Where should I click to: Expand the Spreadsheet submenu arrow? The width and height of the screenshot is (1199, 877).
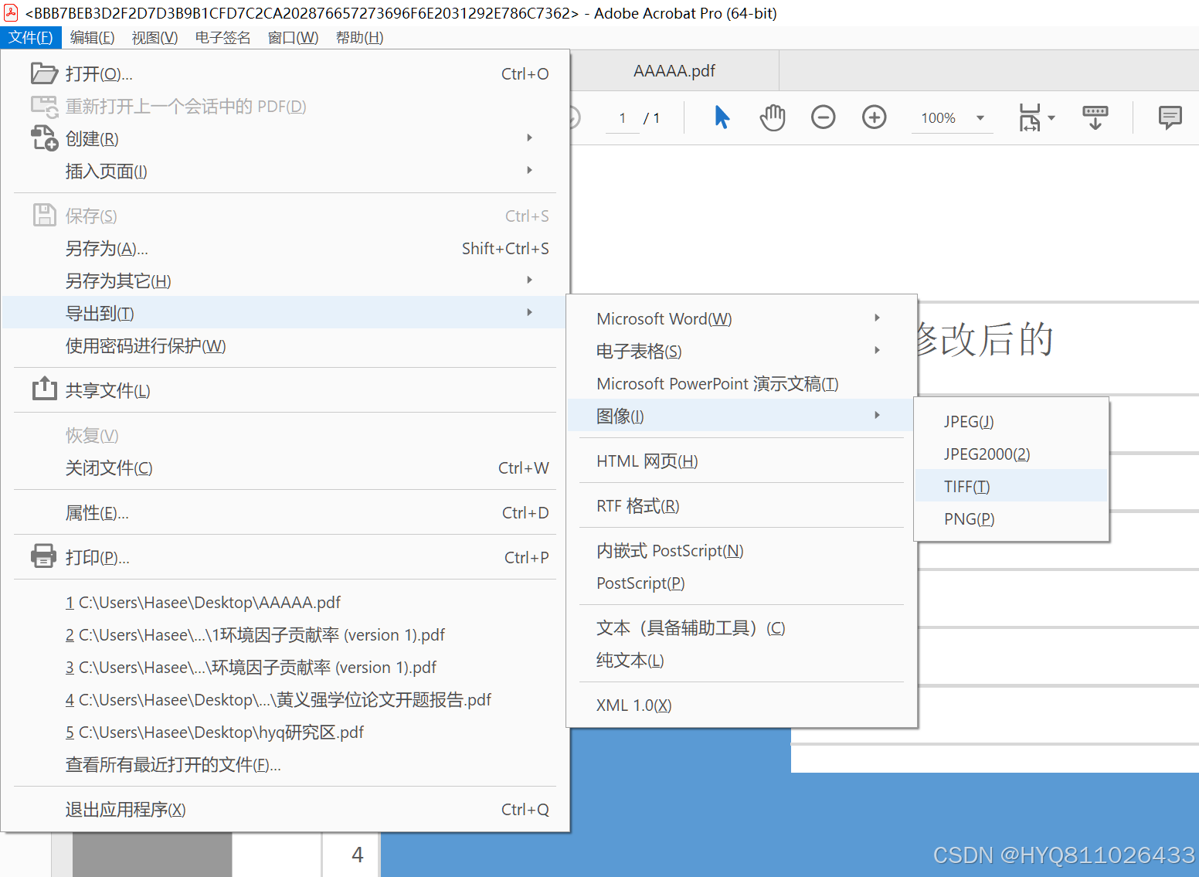click(x=877, y=350)
